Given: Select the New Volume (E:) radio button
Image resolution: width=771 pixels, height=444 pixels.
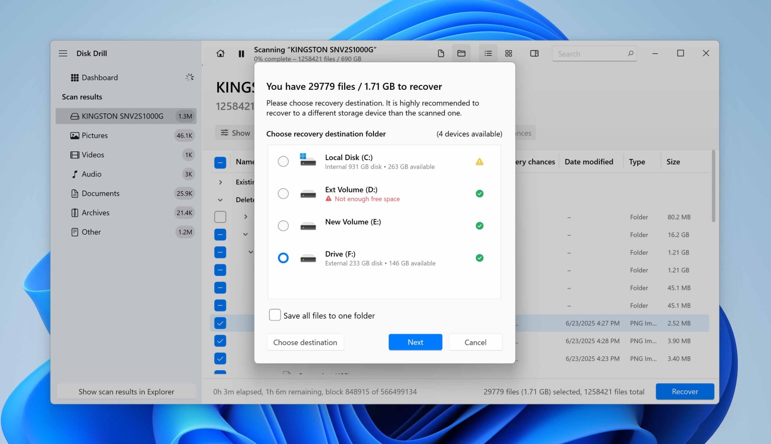Looking at the screenshot, I should pos(283,226).
